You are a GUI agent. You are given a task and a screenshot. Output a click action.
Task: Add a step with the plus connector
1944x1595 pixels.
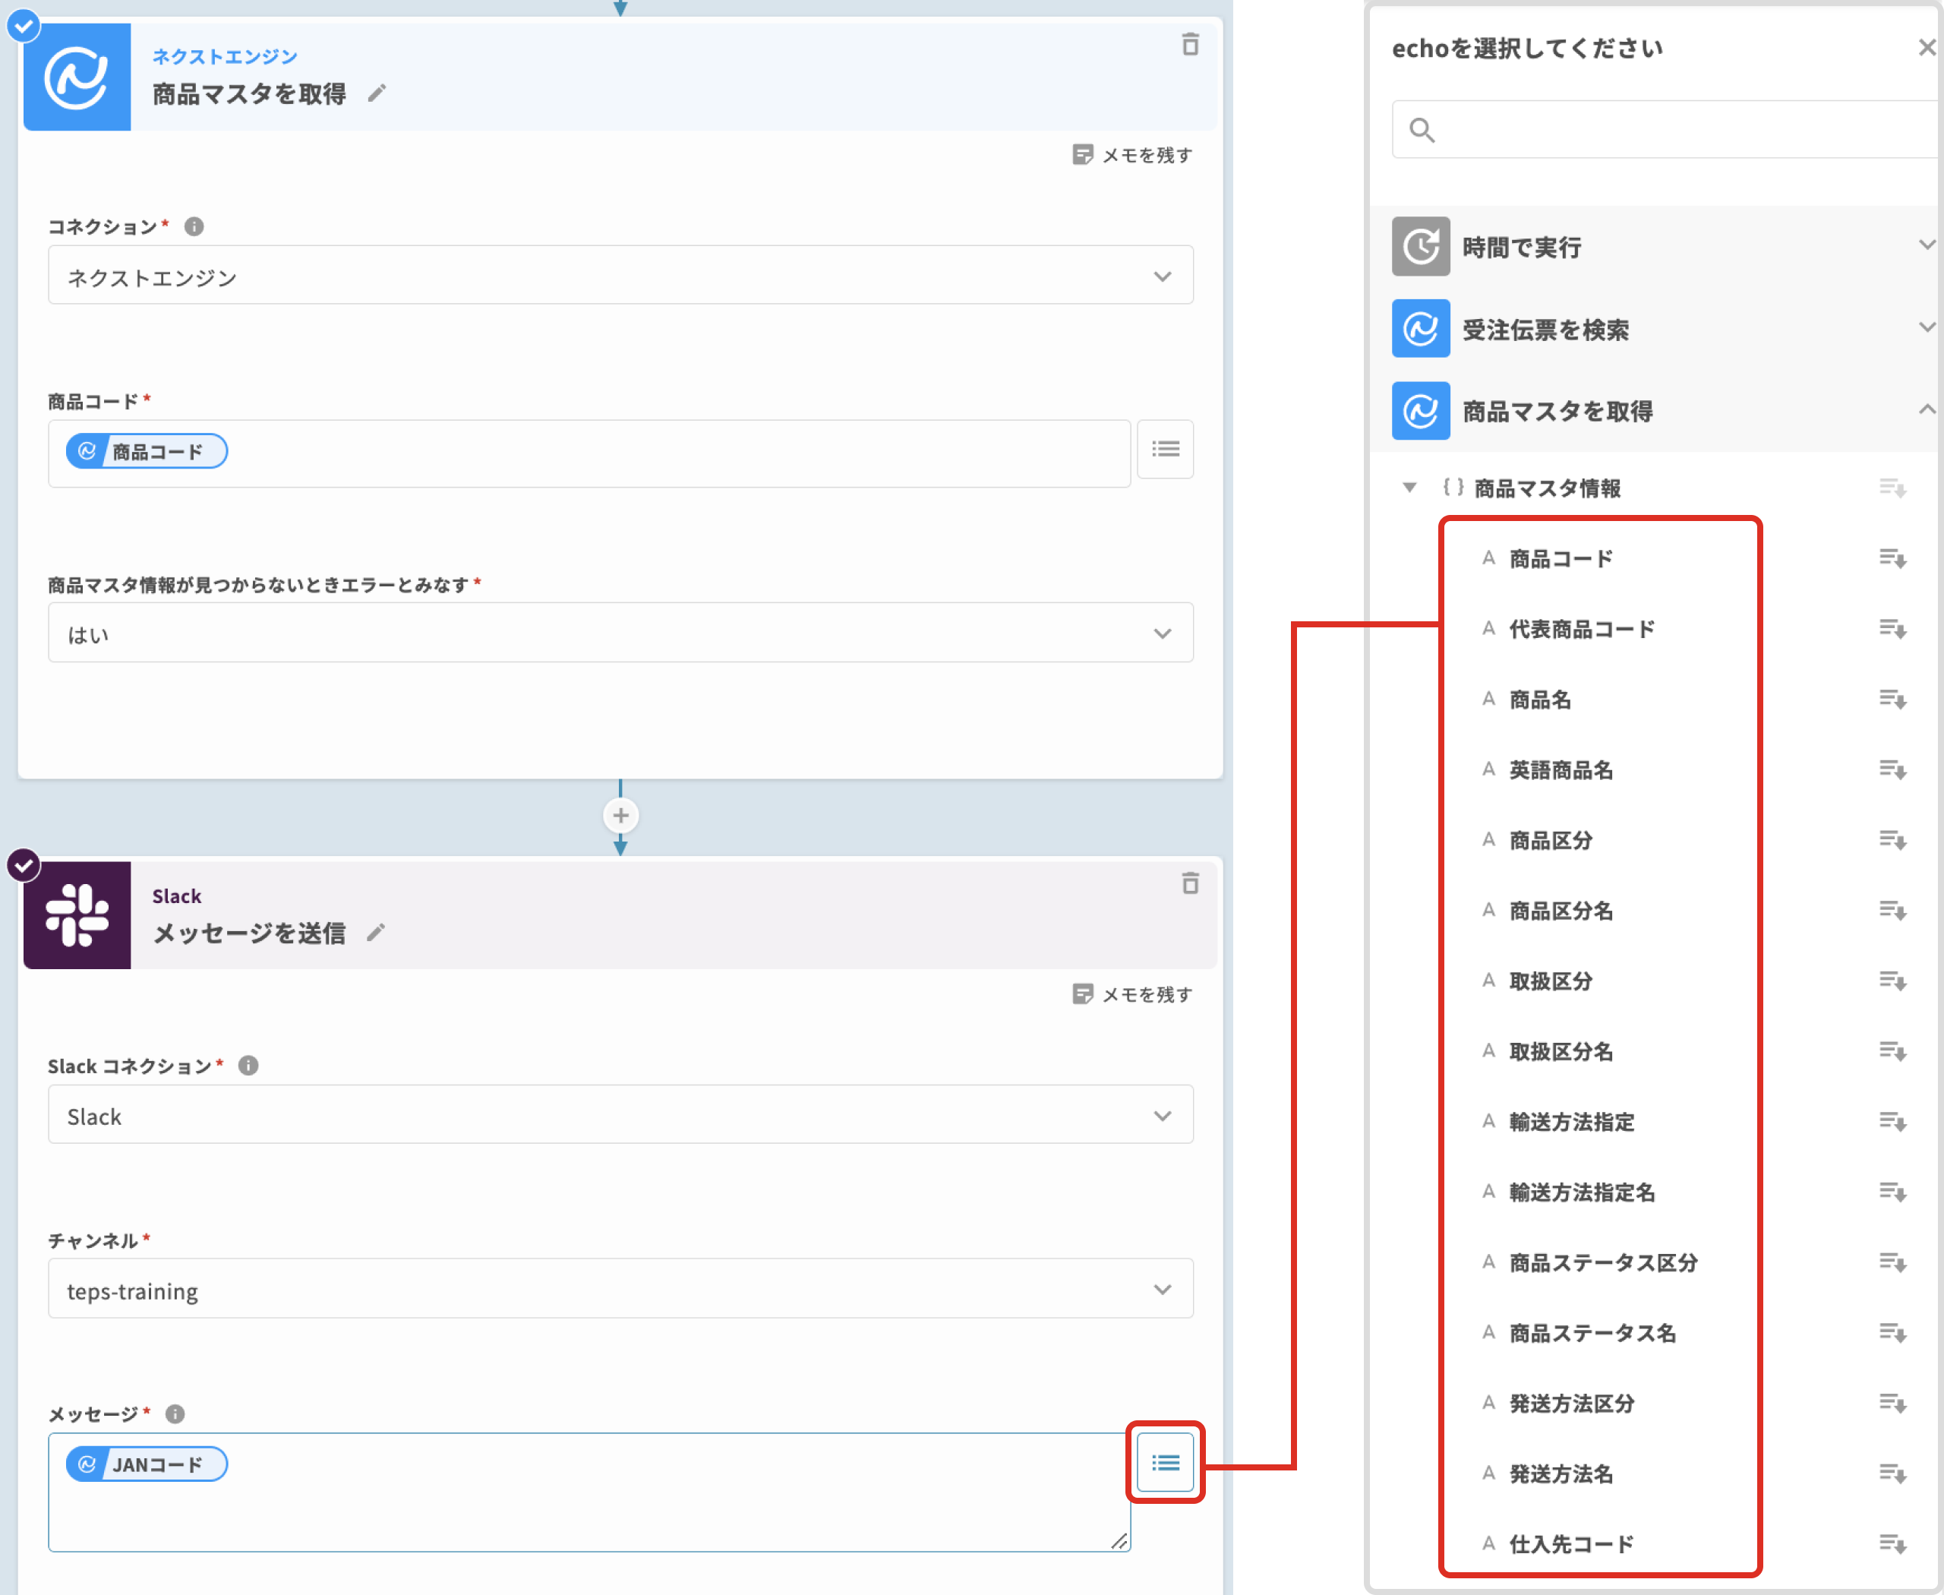click(x=620, y=815)
